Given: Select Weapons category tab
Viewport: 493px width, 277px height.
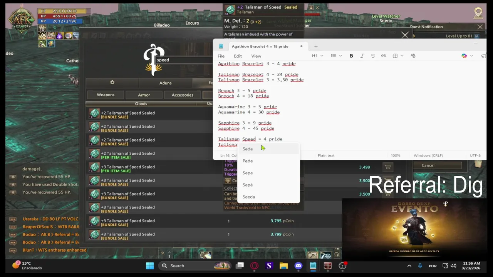Looking at the screenshot, I should 106,95.
